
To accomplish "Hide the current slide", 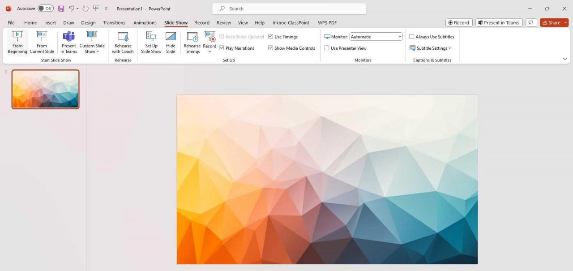I will point(171,41).
